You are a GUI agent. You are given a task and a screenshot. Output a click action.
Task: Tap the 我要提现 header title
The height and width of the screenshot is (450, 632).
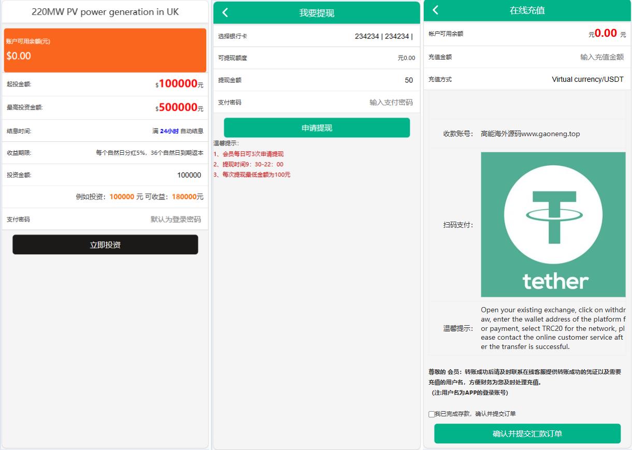[x=317, y=13]
